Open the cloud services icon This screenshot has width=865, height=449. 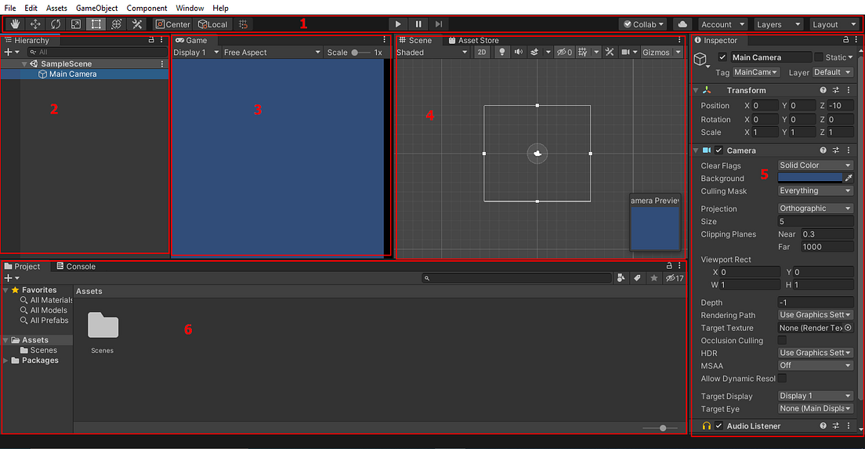pos(682,24)
